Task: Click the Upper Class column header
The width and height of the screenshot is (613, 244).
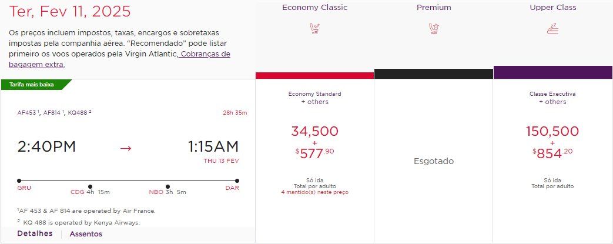Action: [x=553, y=8]
